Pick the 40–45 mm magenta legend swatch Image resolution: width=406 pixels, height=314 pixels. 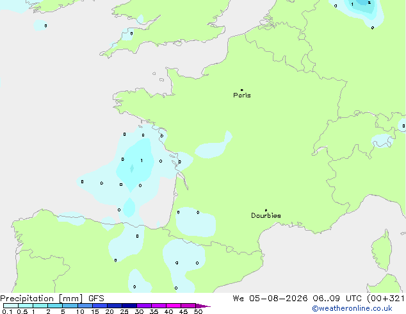point(174,306)
